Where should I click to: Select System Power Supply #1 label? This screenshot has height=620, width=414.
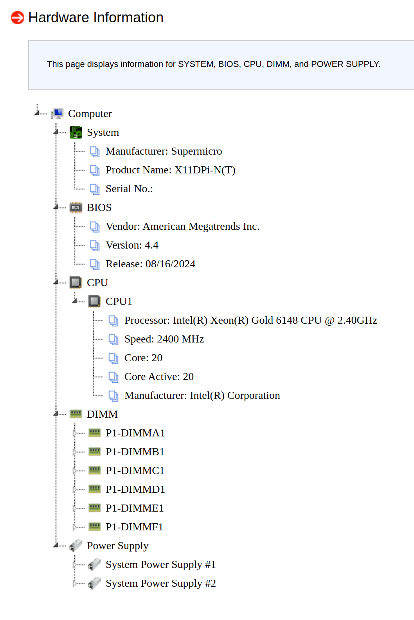(x=161, y=564)
